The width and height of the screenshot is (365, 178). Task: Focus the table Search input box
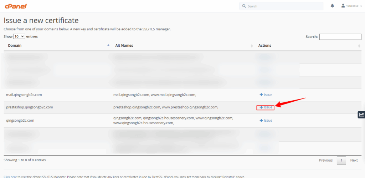340,37
